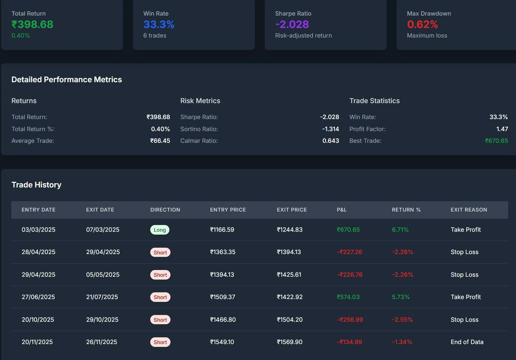Viewport: 516px width, 360px height.
Task: Click the exit date 07/03/2025
Action: (103, 230)
